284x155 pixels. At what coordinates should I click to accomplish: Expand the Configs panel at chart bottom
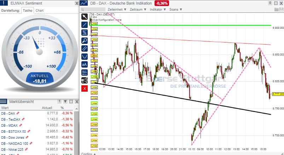(x=88, y=154)
